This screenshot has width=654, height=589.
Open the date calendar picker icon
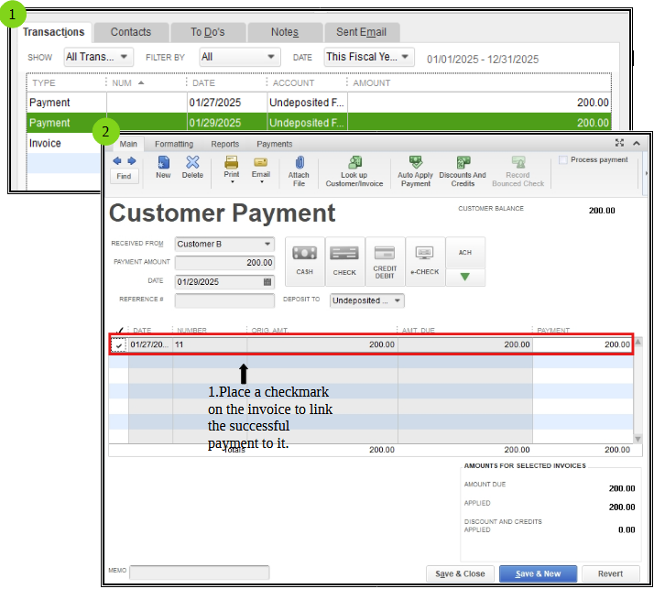pos(267,282)
